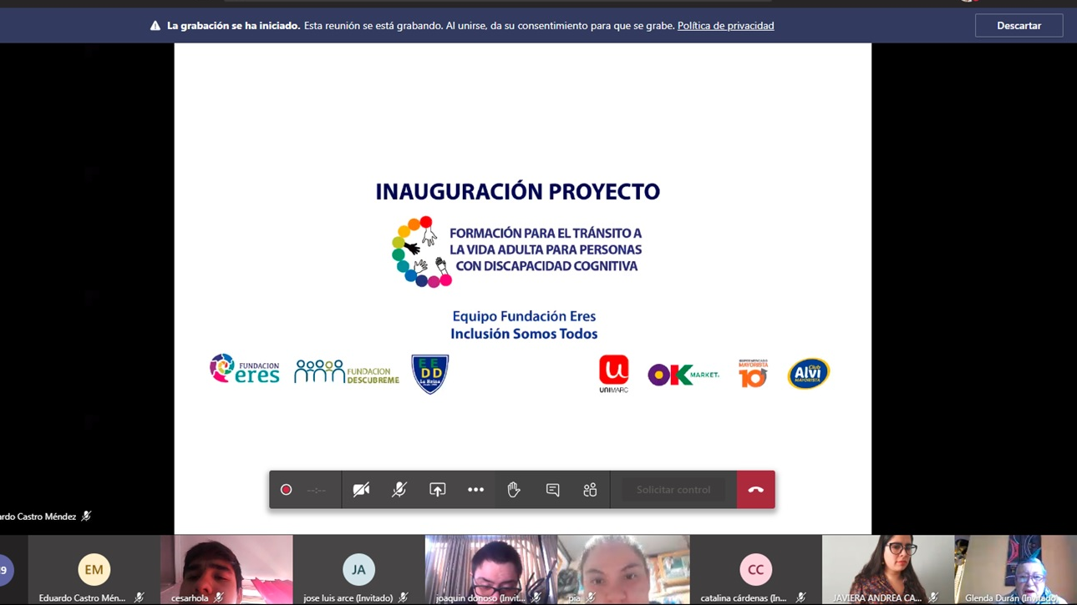
Task: Select cesarhola video tile
Action: [x=226, y=570]
